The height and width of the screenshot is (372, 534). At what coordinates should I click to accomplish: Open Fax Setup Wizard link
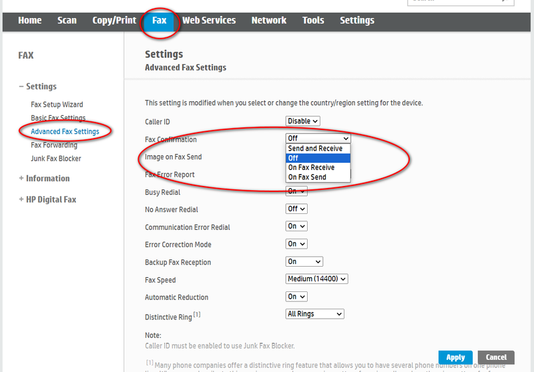(57, 105)
